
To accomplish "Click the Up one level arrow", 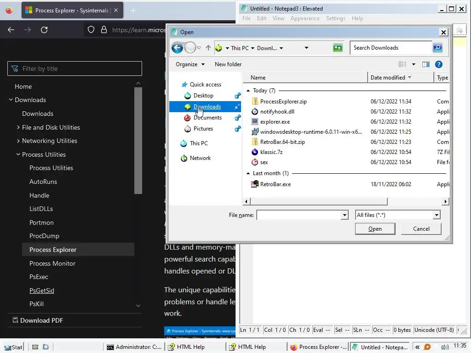I will [x=208, y=48].
